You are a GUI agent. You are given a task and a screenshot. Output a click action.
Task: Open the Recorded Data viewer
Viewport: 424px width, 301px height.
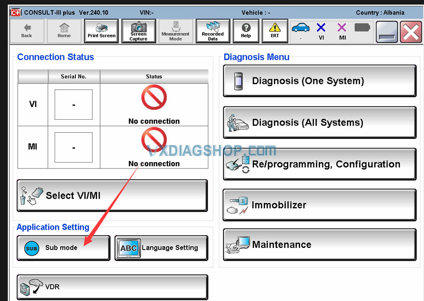[213, 31]
